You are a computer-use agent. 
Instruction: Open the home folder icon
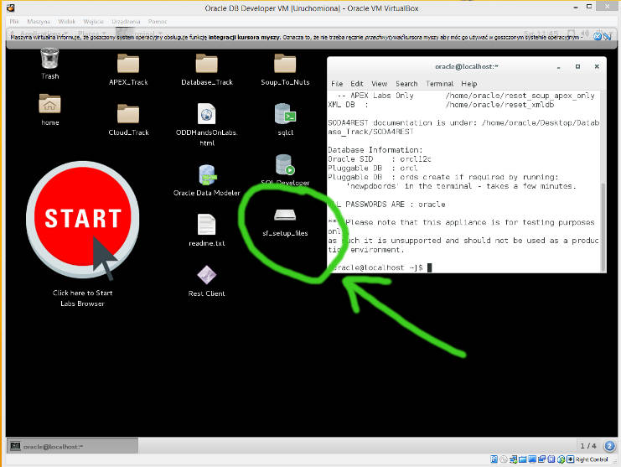[x=49, y=104]
